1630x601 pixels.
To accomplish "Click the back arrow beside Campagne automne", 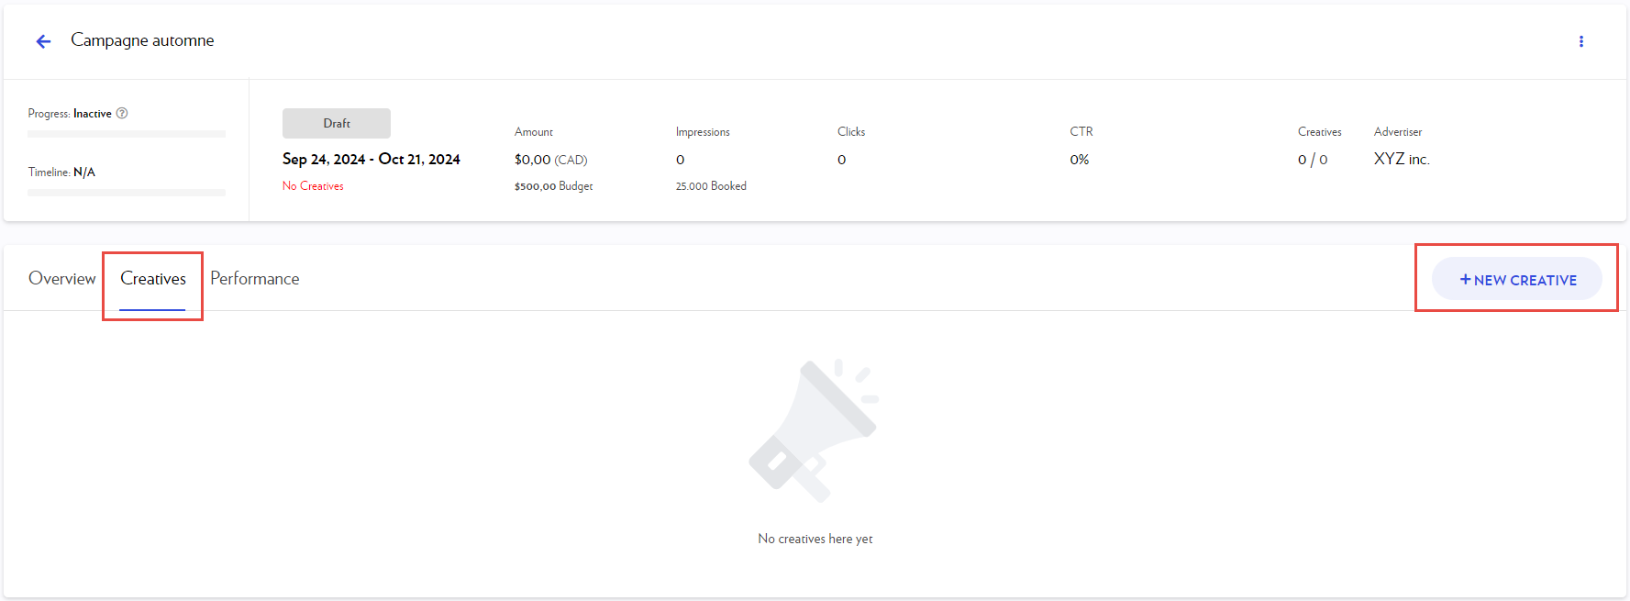I will [43, 41].
